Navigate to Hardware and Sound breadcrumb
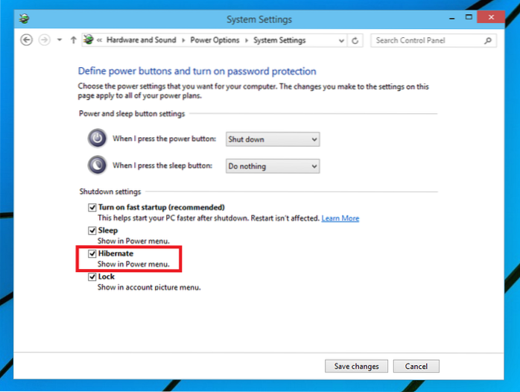The width and height of the screenshot is (520, 392). click(140, 40)
